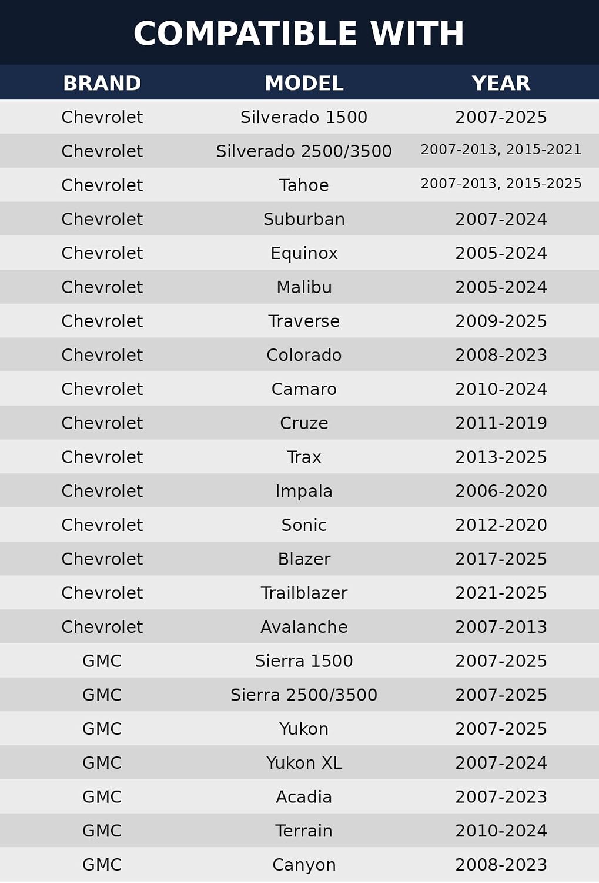The width and height of the screenshot is (599, 883).
Task: Click the COMPATIBLE WITH title
Action: tap(299, 34)
